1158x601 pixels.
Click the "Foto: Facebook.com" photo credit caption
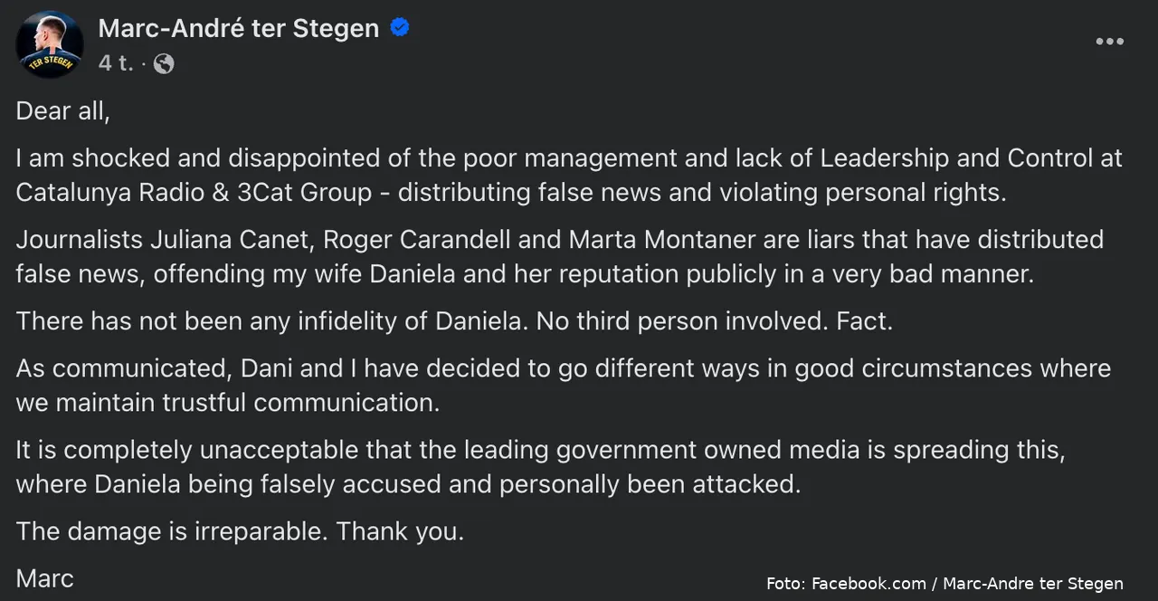point(845,584)
